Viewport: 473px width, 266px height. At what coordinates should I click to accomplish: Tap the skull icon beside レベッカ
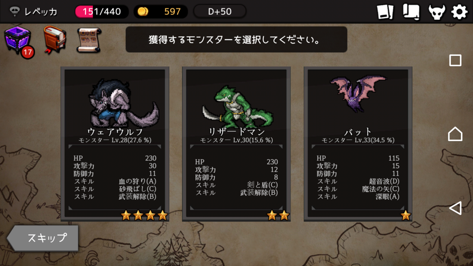(14, 12)
